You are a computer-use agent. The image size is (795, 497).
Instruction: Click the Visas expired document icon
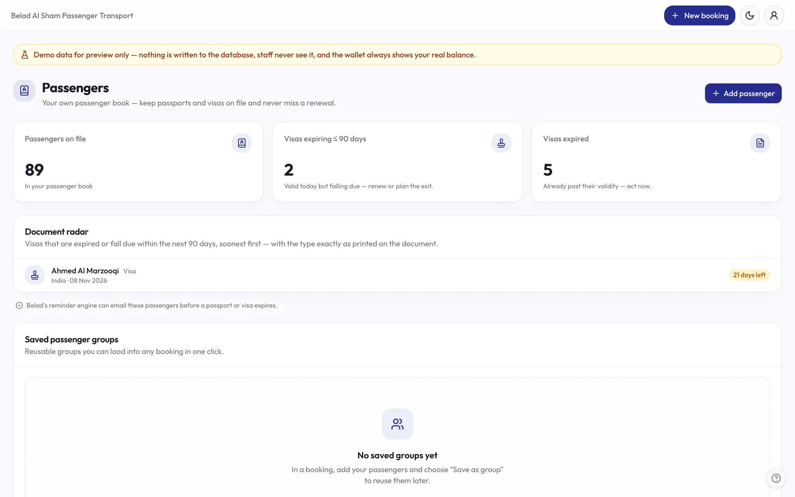[x=760, y=143]
